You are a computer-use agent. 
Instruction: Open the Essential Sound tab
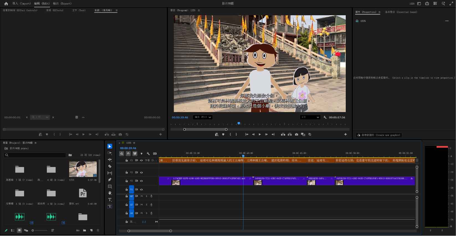(401, 12)
